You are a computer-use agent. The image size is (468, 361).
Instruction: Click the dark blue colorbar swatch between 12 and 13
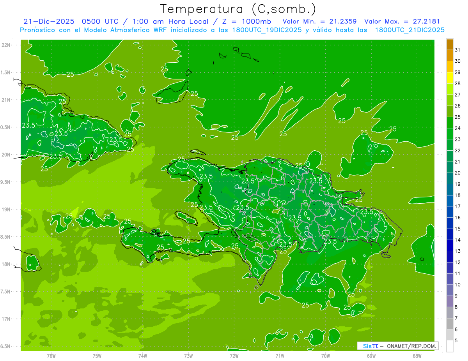(x=450, y=257)
